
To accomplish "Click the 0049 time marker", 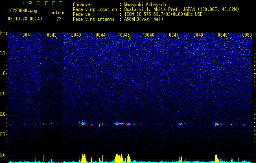I will coord(223,35).
